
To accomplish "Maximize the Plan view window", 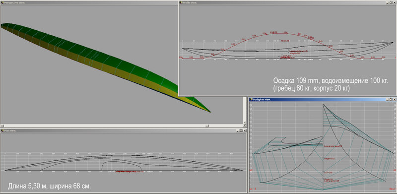I will tap(241, 130).
